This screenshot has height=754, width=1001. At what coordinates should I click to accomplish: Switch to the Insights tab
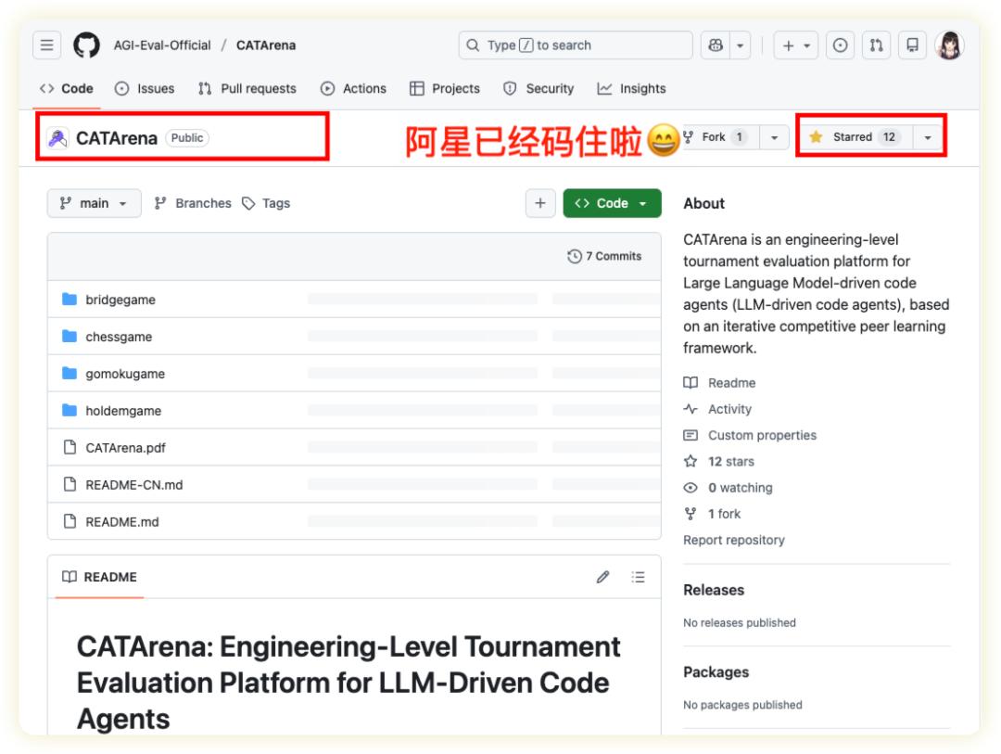point(631,88)
